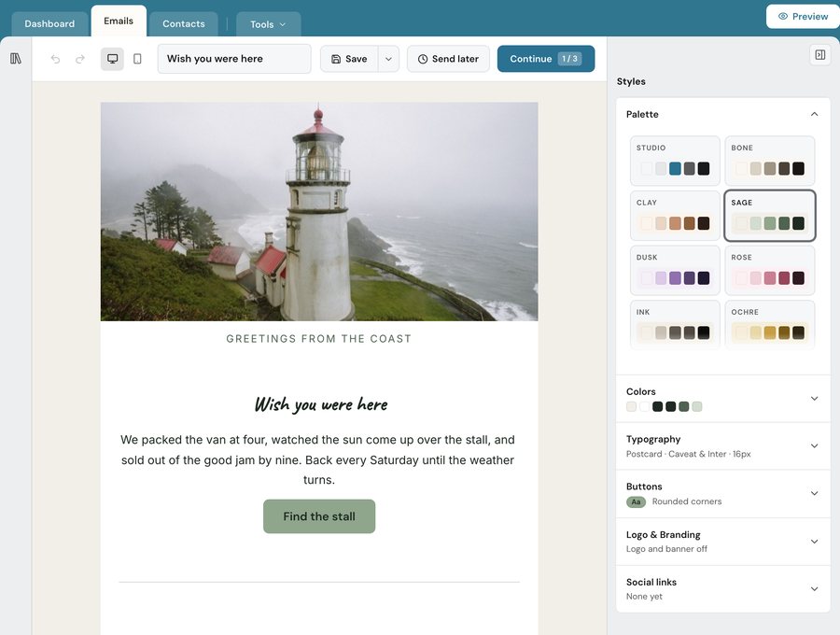
Task: Expand Logo & Branding section
Action: pyautogui.click(x=723, y=542)
